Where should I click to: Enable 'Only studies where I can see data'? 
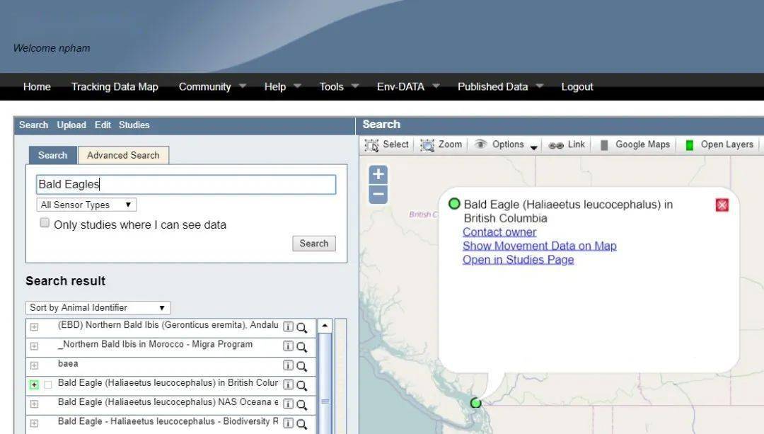[x=45, y=223]
